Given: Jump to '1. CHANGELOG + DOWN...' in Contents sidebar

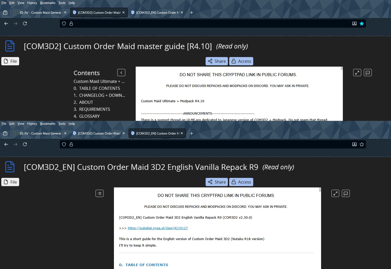Looking at the screenshot, I should pyautogui.click(x=99, y=95).
